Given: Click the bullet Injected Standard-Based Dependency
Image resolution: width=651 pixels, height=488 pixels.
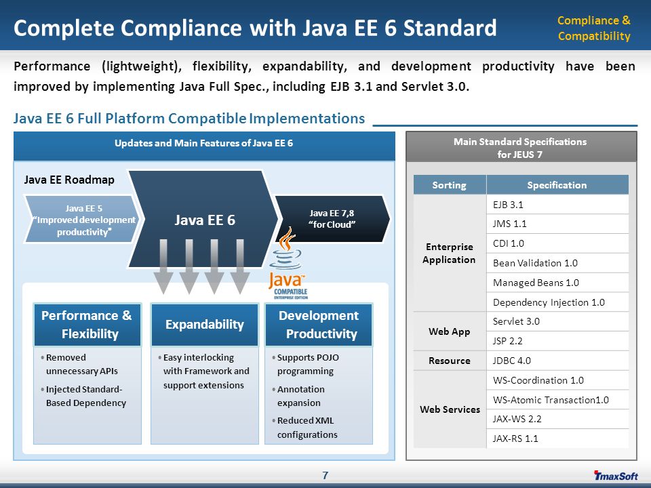Looking at the screenshot, I should [83, 396].
